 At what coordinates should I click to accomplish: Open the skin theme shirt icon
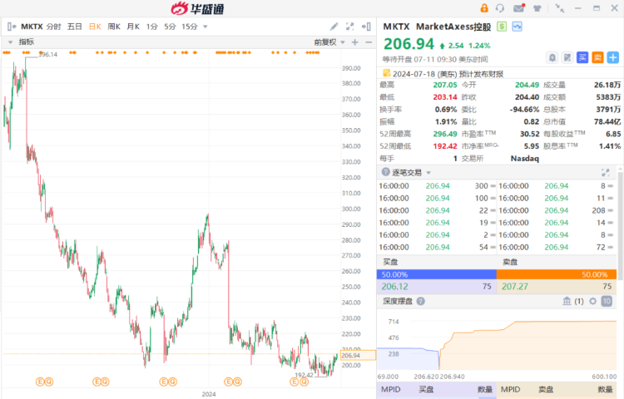tap(537, 8)
